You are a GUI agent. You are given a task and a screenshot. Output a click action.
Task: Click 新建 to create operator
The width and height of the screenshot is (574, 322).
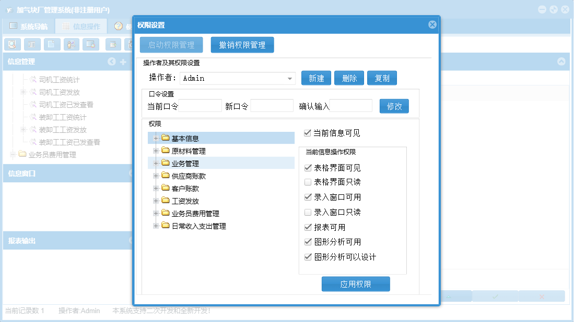(317, 78)
